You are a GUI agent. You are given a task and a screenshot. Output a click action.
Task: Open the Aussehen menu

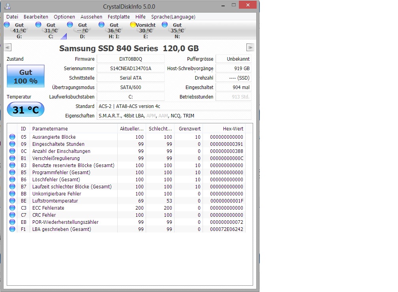(91, 17)
